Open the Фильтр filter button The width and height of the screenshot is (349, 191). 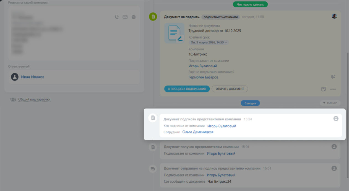[x=330, y=103]
